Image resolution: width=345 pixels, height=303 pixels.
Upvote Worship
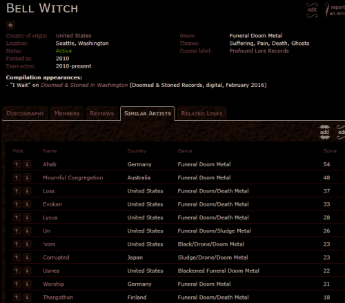click(17, 284)
